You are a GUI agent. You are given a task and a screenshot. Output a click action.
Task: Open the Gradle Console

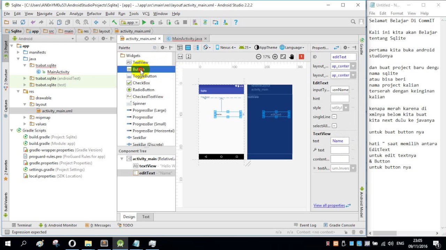339,225
